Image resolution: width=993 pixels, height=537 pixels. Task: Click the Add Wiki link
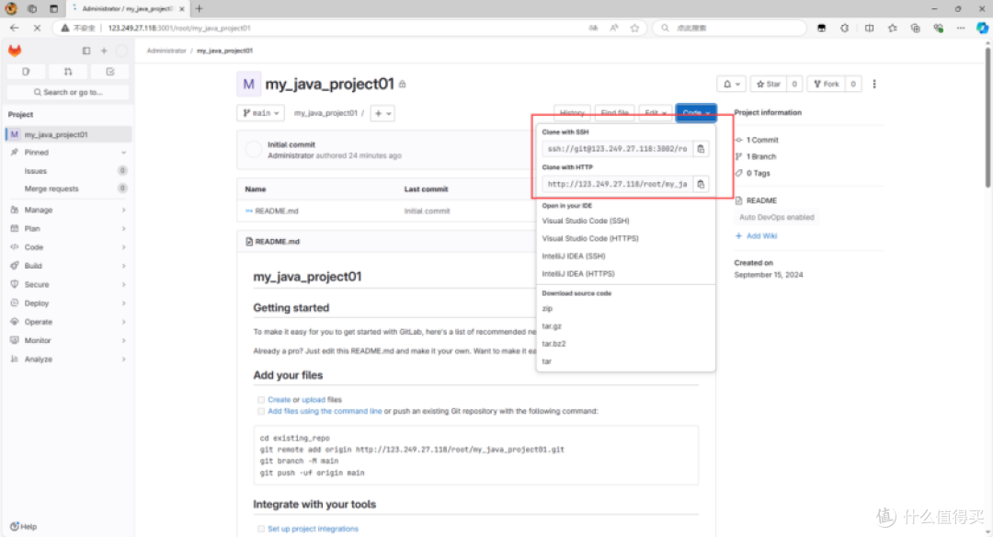[761, 236]
